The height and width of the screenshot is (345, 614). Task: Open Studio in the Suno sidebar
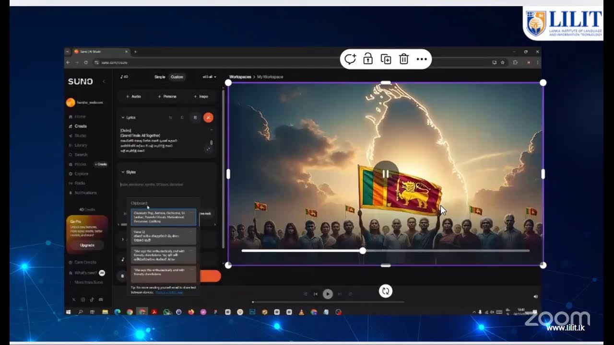tap(78, 136)
